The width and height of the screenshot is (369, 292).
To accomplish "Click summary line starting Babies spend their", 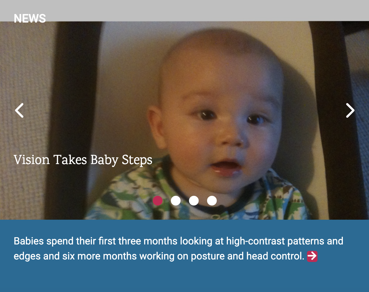I will coord(178,241).
